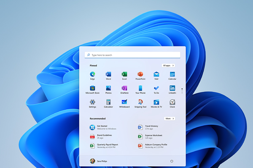The height and width of the screenshot is (168, 253).
Task: Launch OneNote from pinned apps
Action: click(124, 88)
